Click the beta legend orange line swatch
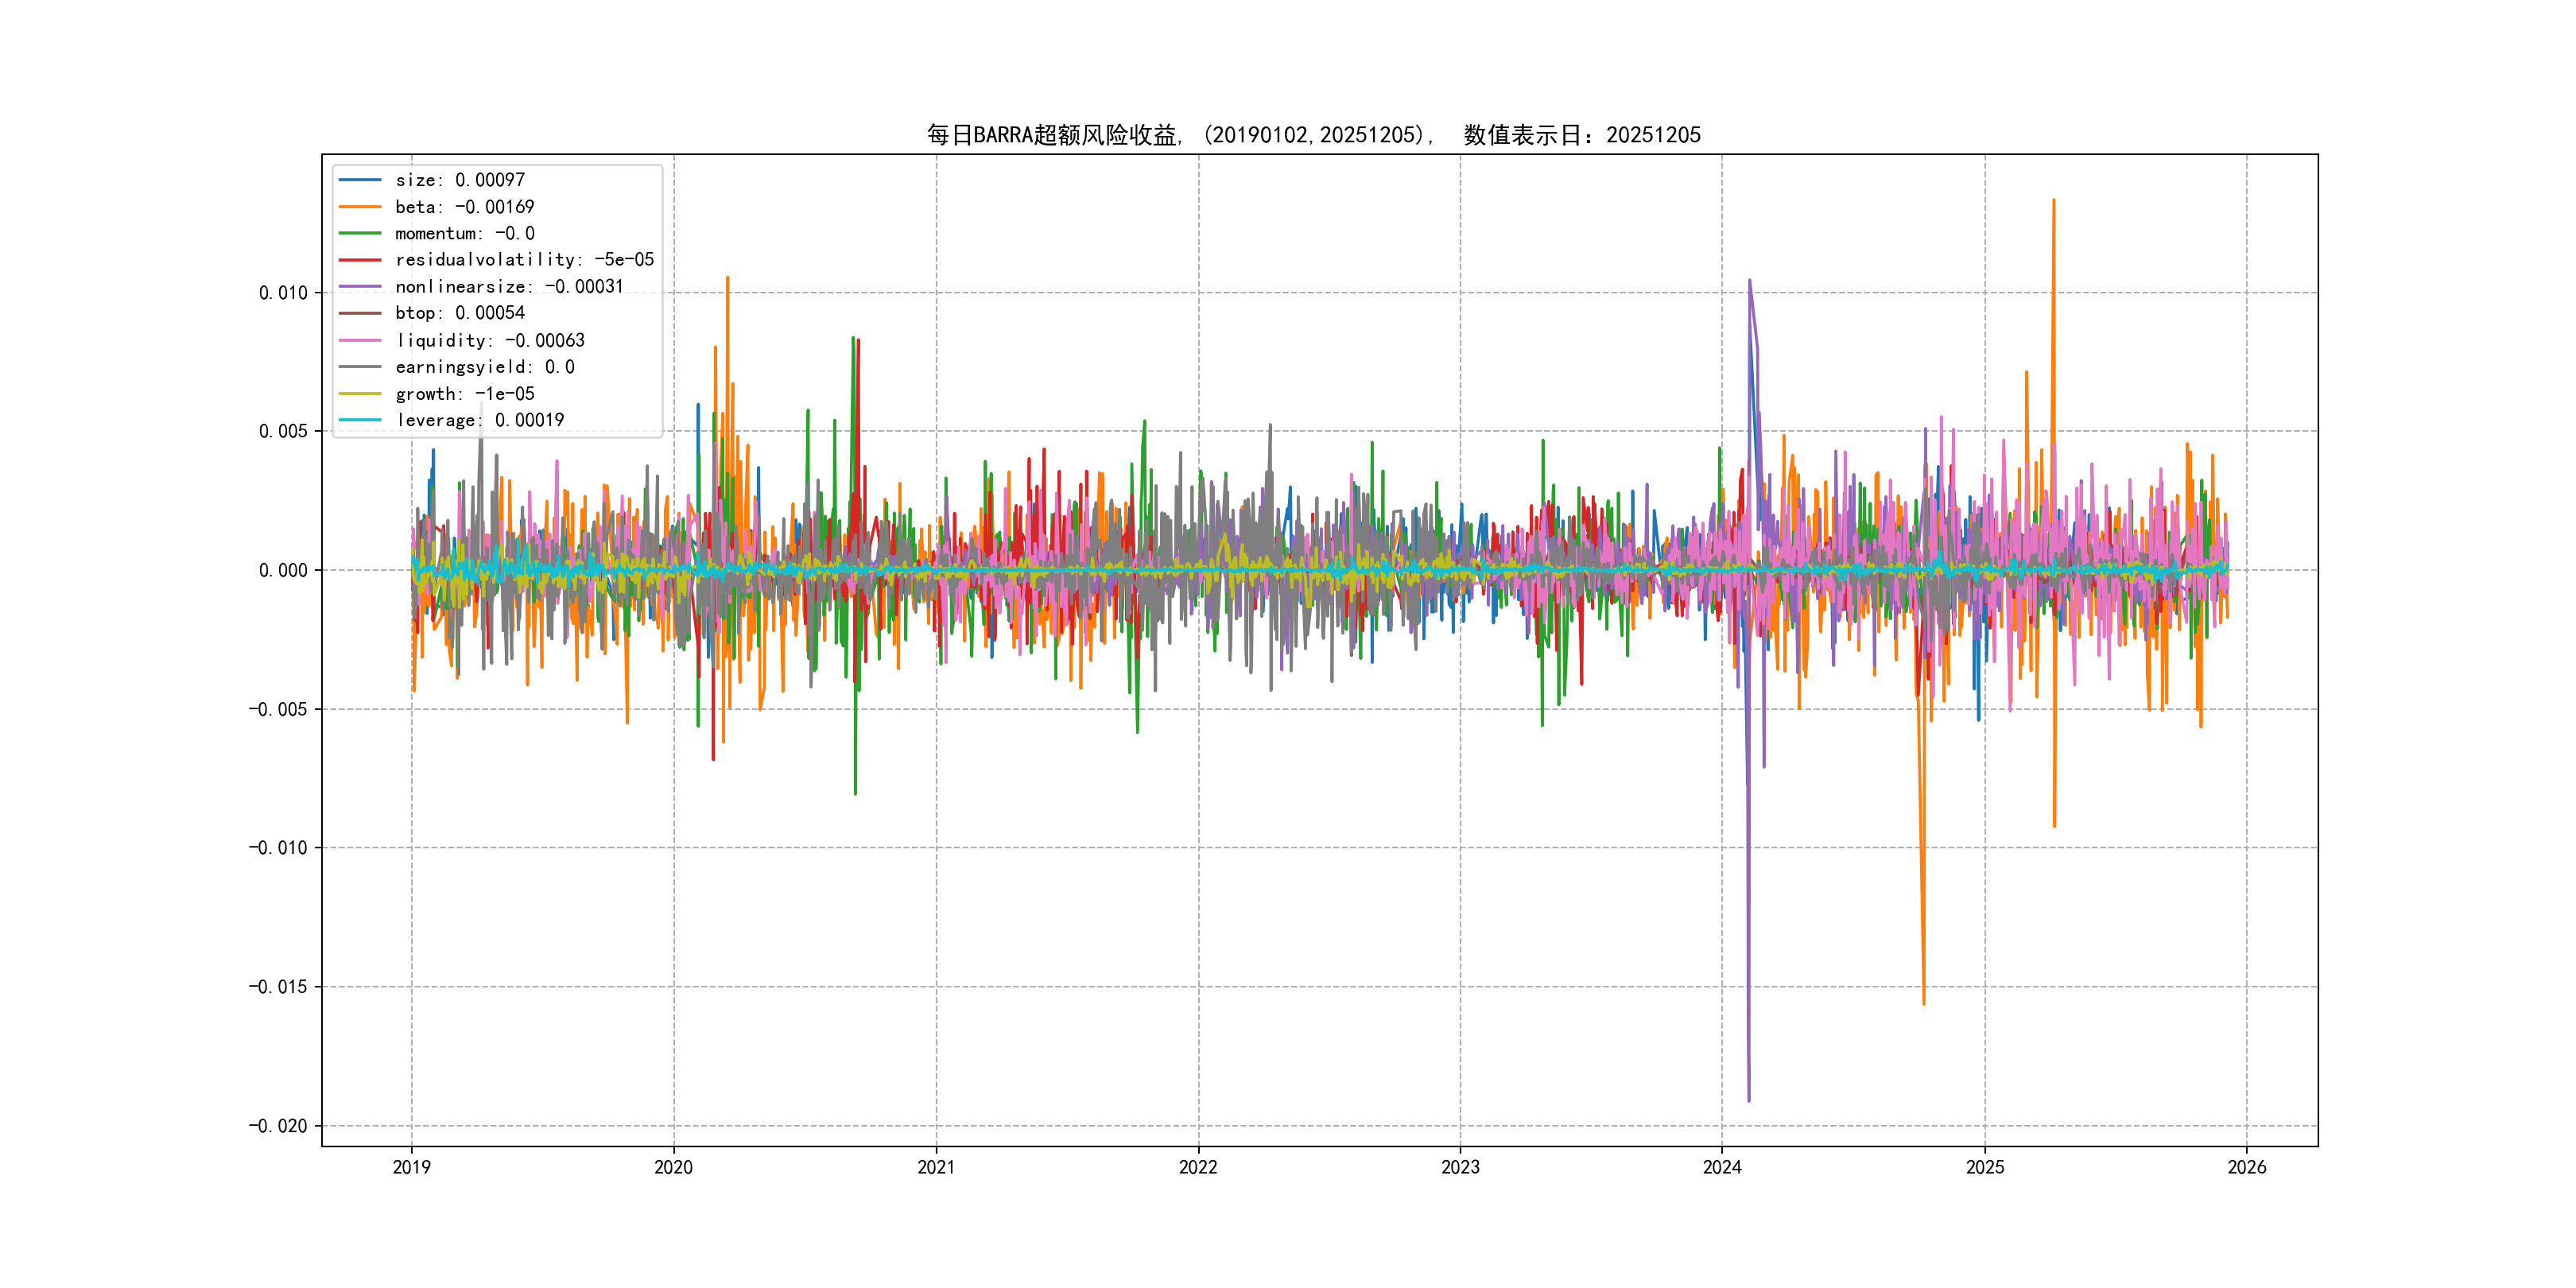 360,207
